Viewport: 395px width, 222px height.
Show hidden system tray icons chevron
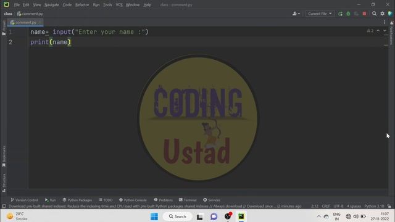(318, 216)
